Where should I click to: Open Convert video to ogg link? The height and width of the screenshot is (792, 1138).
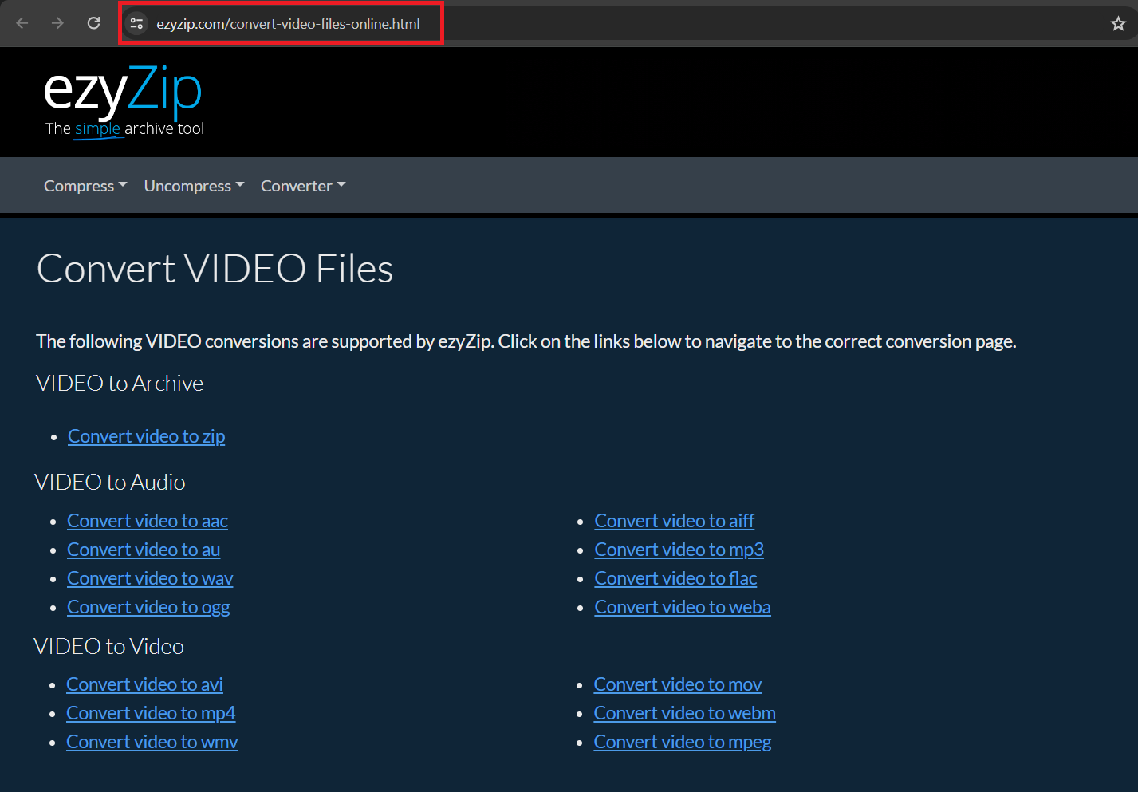pos(148,607)
